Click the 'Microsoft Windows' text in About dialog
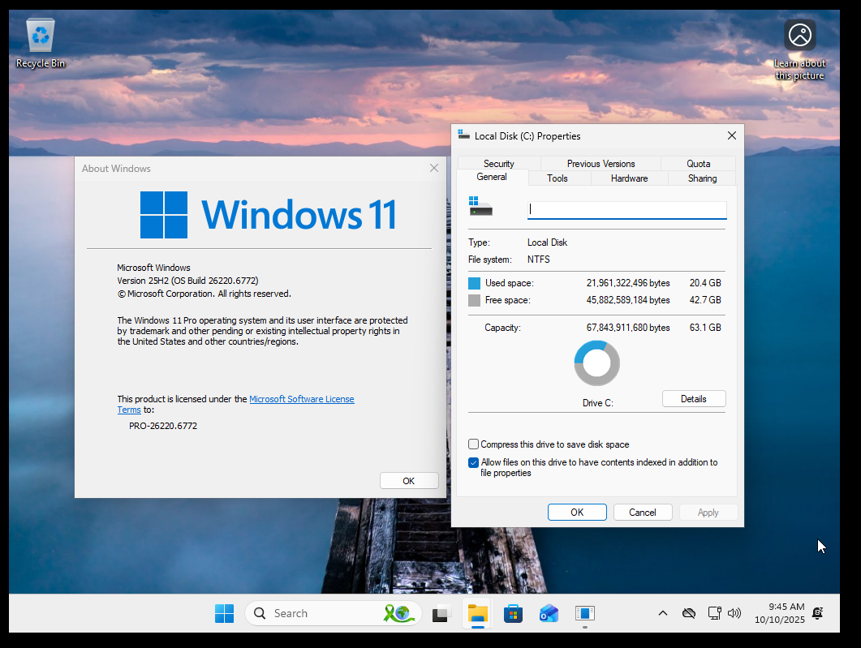Image resolution: width=861 pixels, height=648 pixels. (153, 268)
